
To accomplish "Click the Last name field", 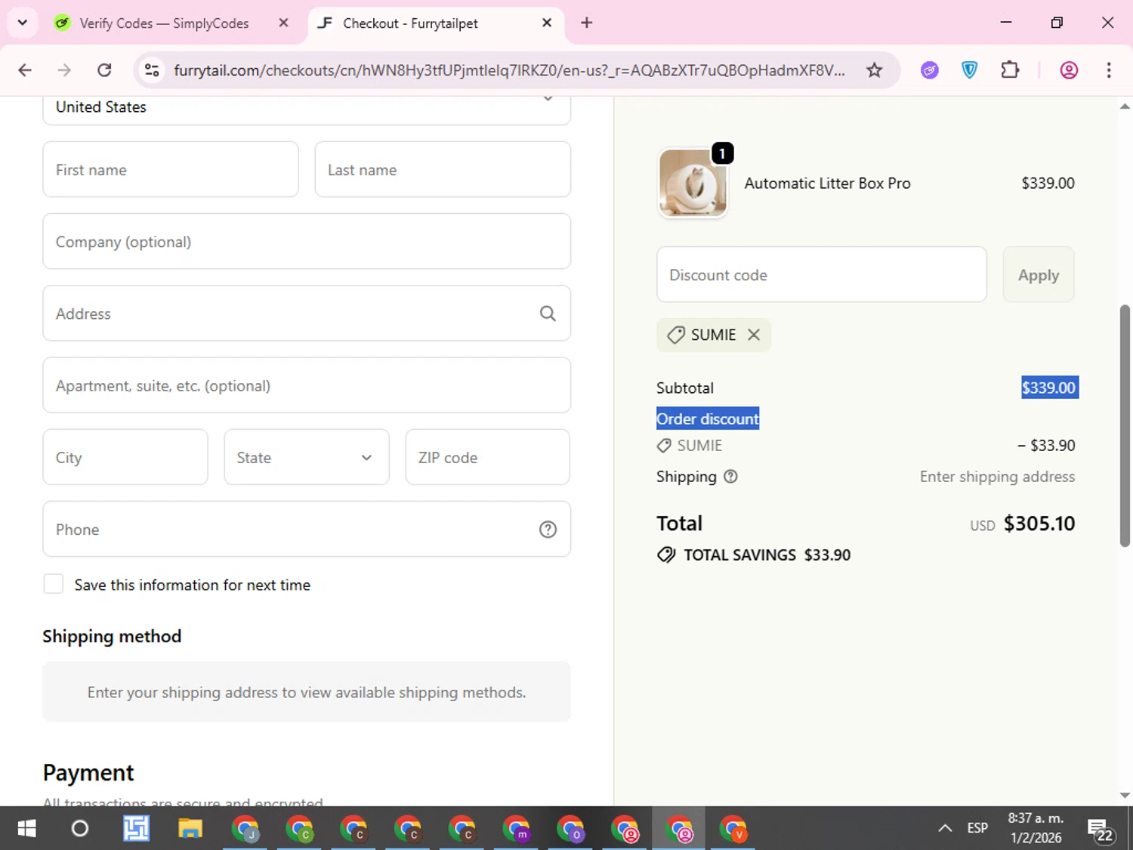I will (443, 170).
